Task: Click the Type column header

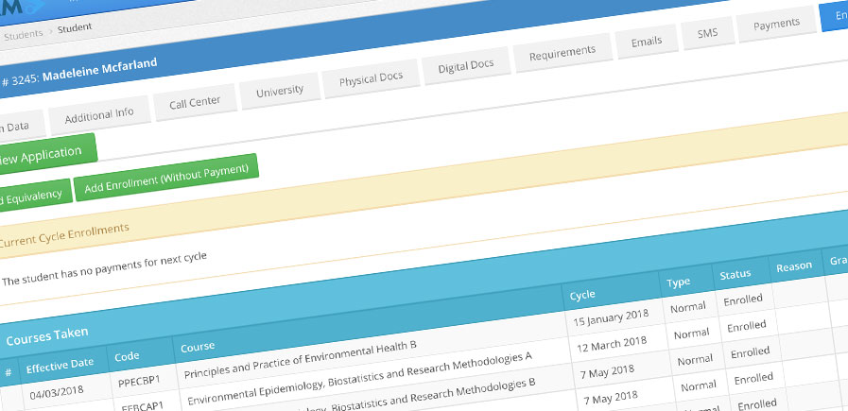Action: point(678,282)
